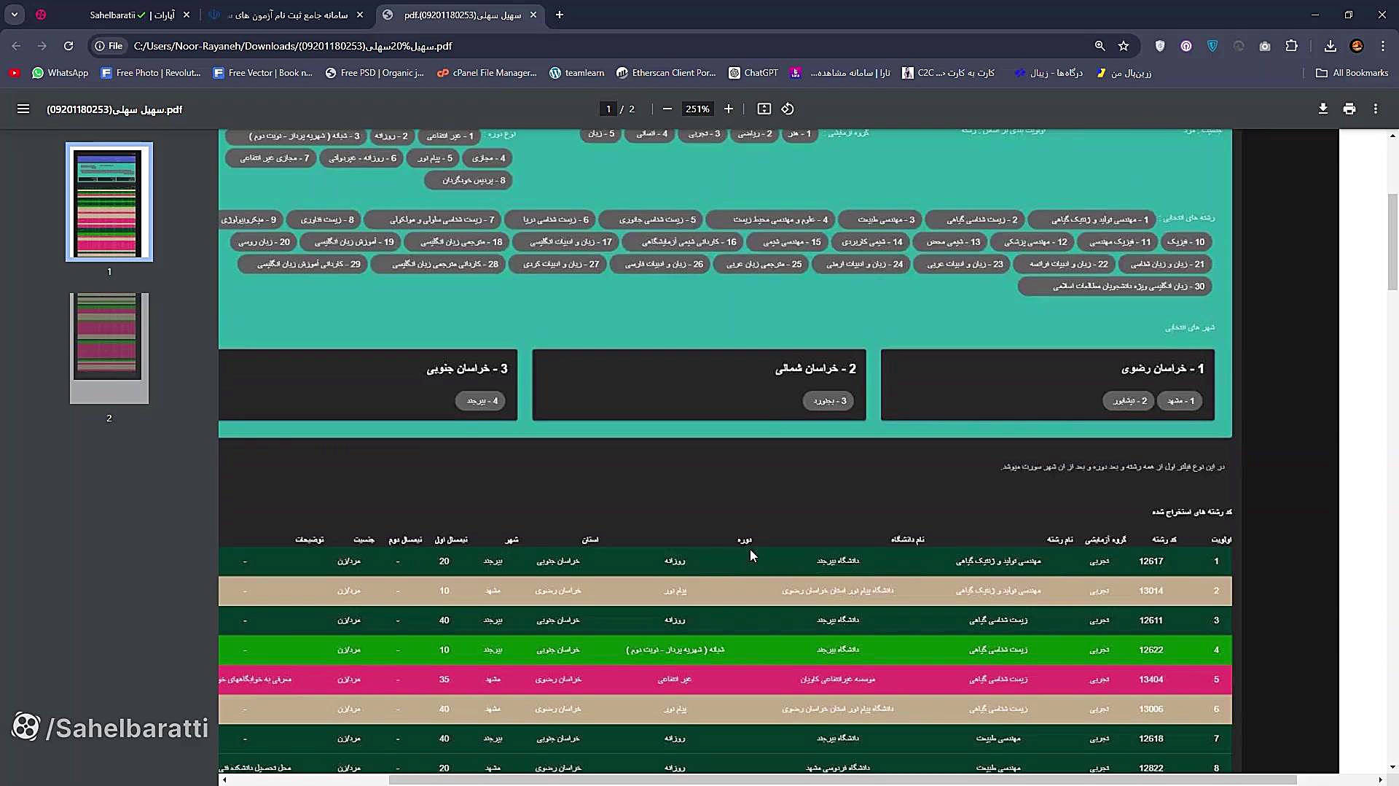Select the page 2 thumbnail
1399x786 pixels.
(109, 349)
